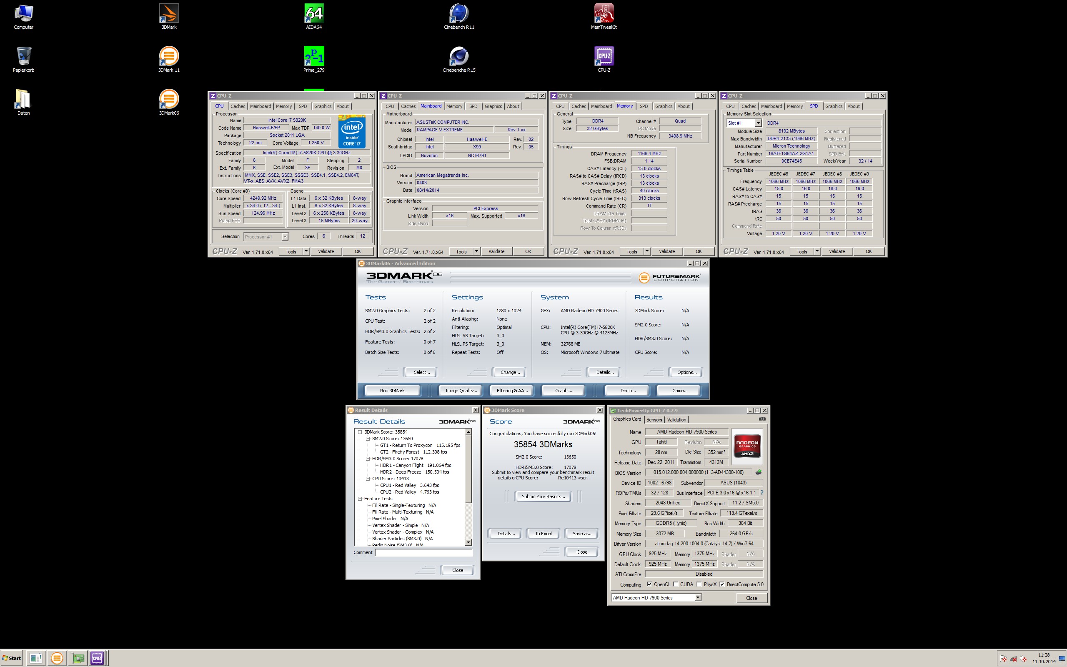Click the GPU-Z BIOS save chip icon

click(759, 472)
